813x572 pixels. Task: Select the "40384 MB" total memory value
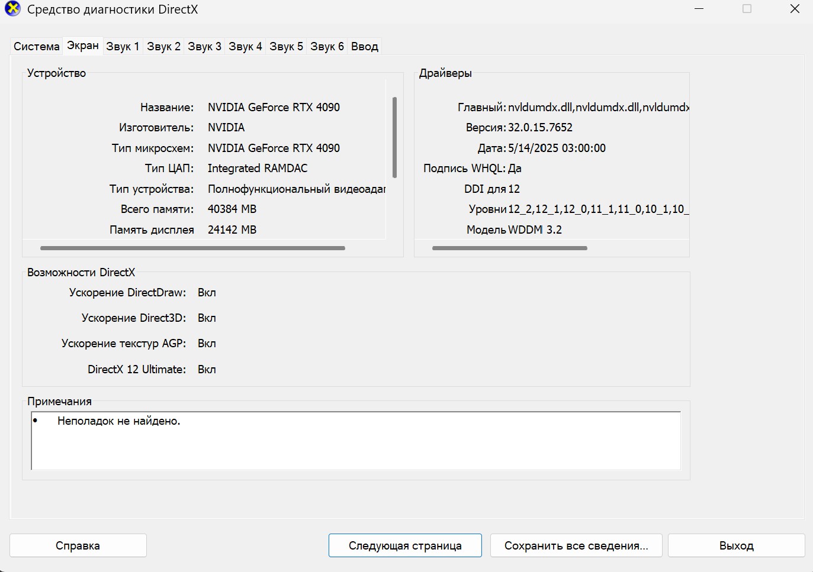(x=232, y=209)
